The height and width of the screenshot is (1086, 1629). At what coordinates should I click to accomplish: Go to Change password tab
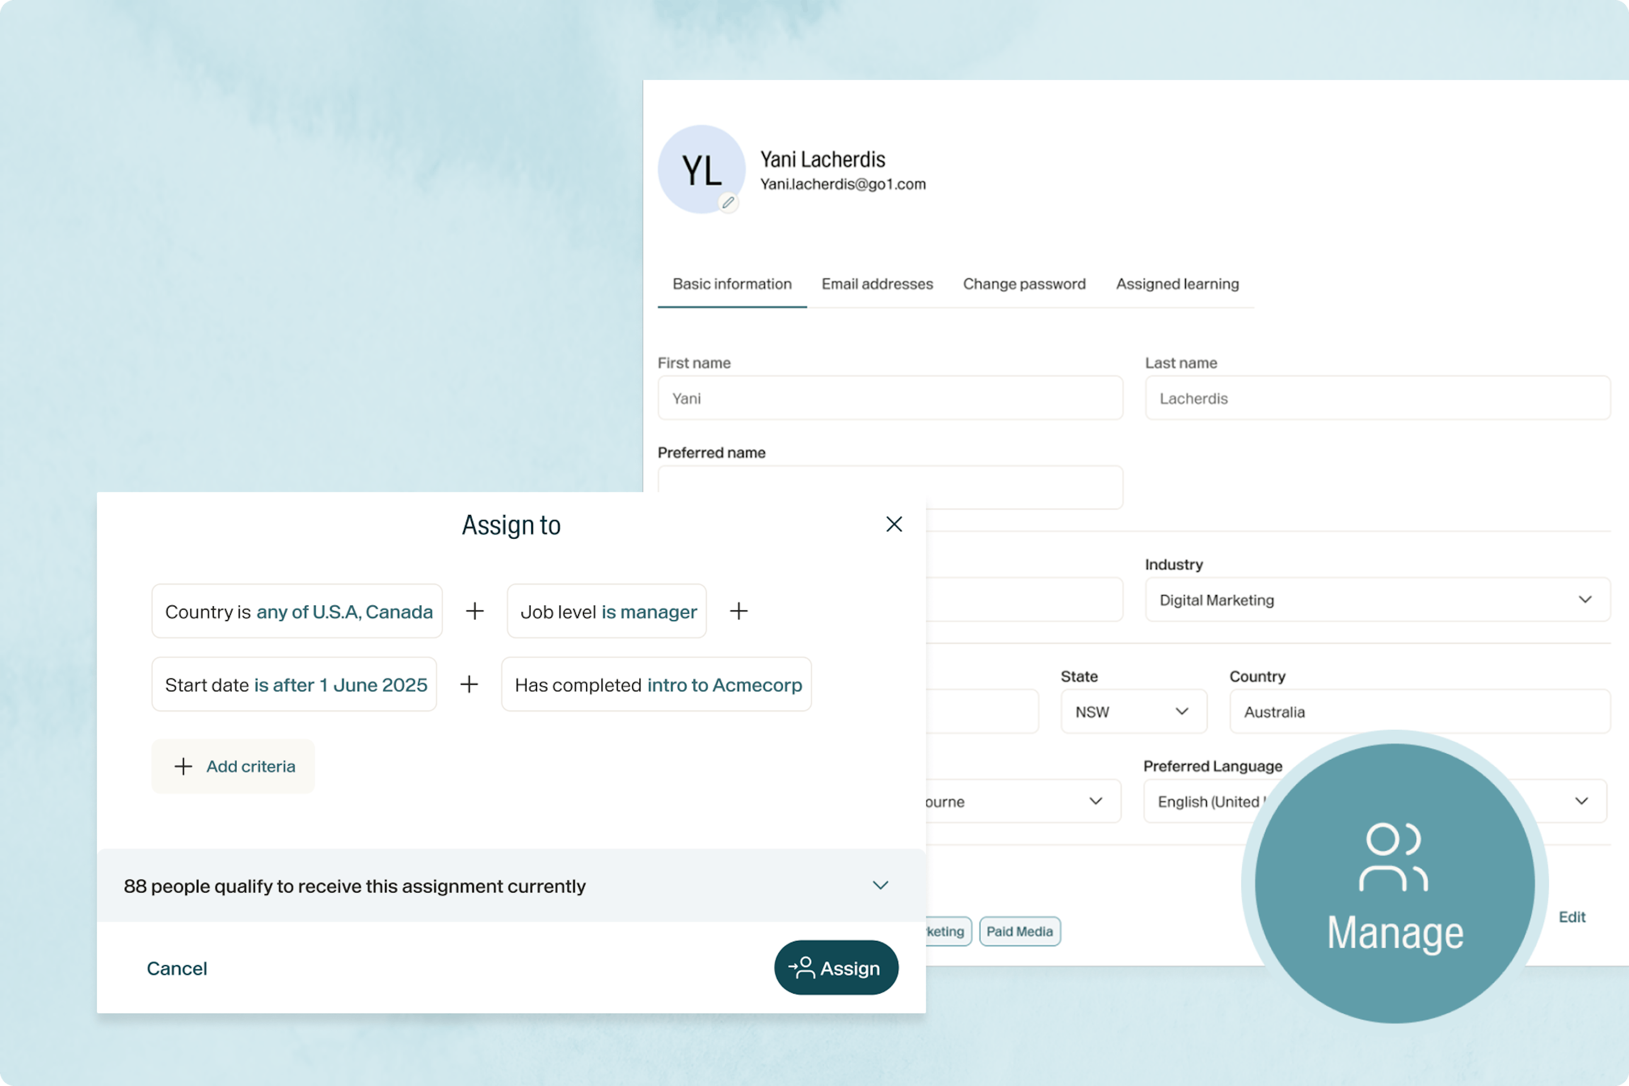[x=1024, y=284]
